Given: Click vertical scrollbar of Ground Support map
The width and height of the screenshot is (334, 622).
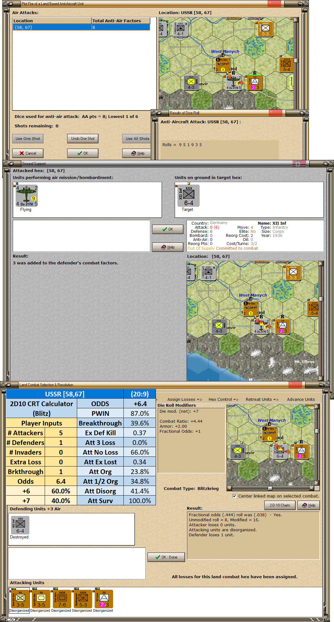Looking at the screenshot, I should (x=321, y=321).
